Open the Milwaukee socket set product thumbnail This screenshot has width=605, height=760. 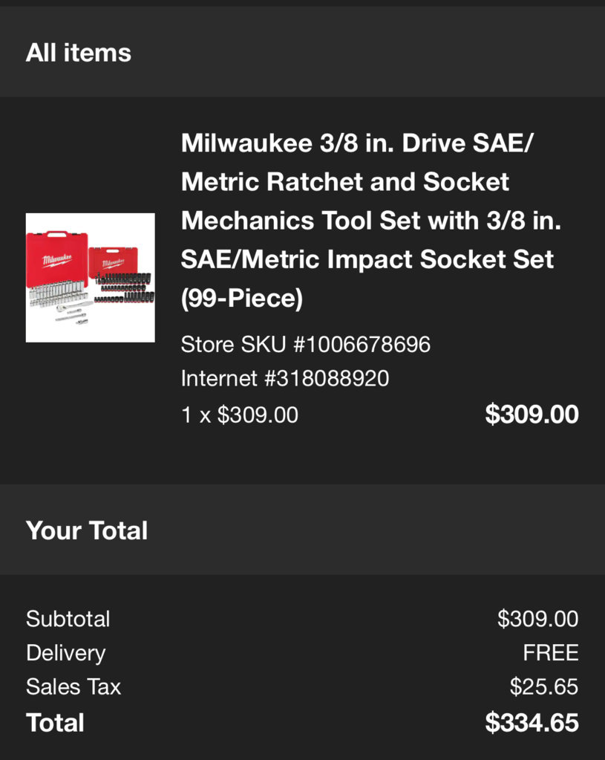tap(90, 278)
